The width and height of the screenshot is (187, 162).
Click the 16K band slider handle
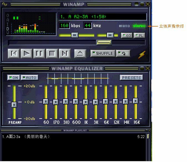(135, 101)
